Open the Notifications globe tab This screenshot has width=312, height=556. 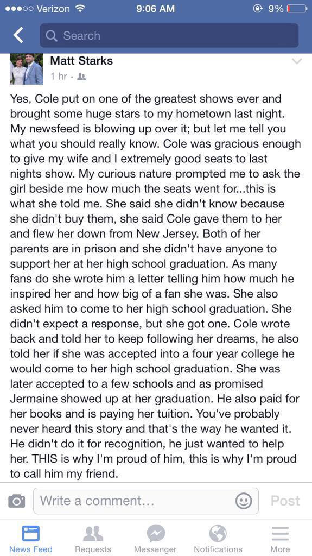(218, 539)
